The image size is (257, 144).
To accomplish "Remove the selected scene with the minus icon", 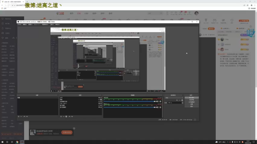I will pyautogui.click(x=21, y=116).
